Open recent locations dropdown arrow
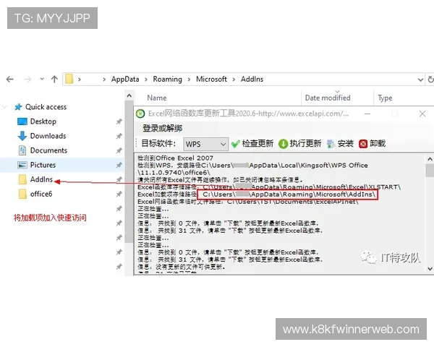The height and width of the screenshot is (347, 434). 42,79
